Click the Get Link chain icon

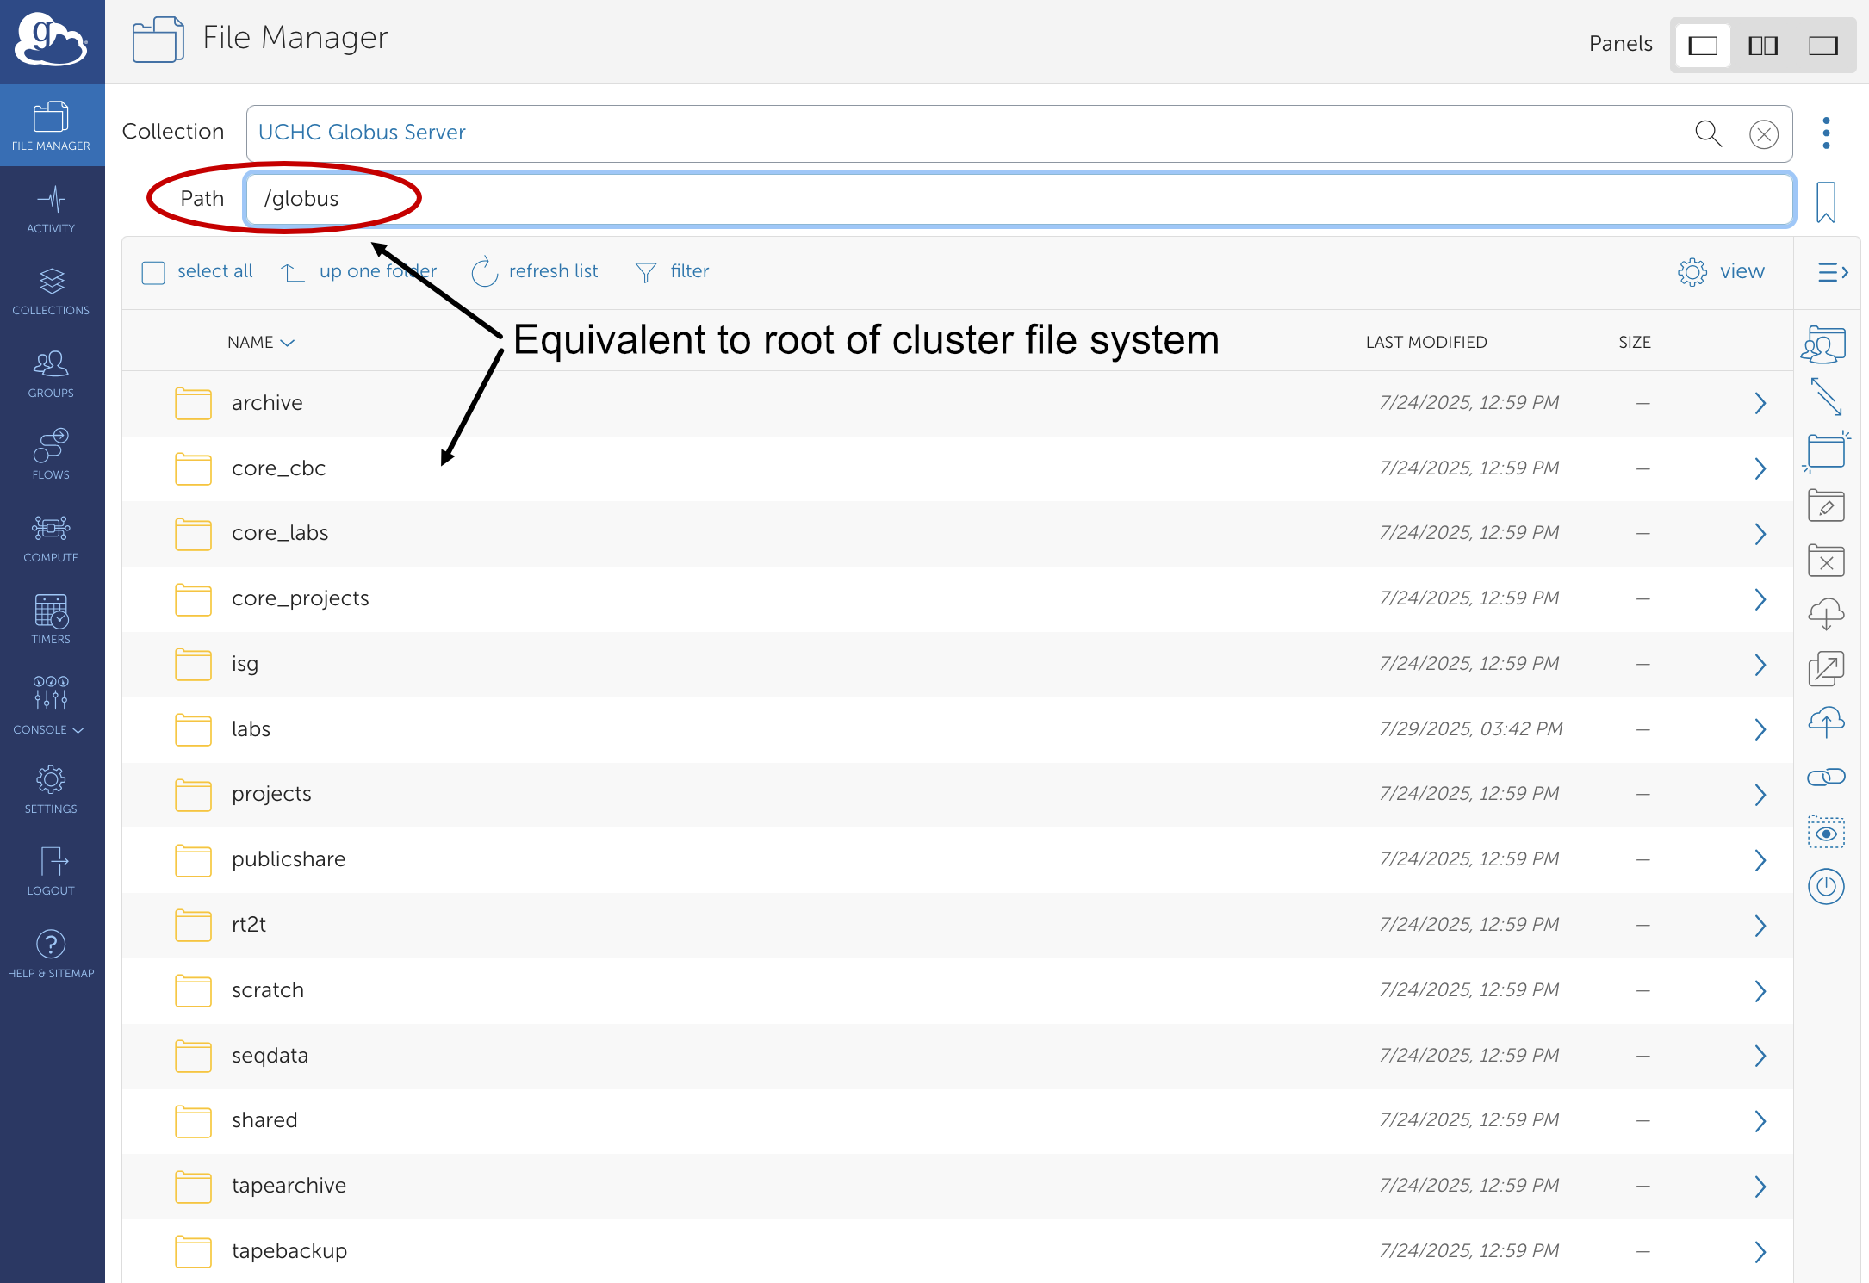pyautogui.click(x=1825, y=778)
